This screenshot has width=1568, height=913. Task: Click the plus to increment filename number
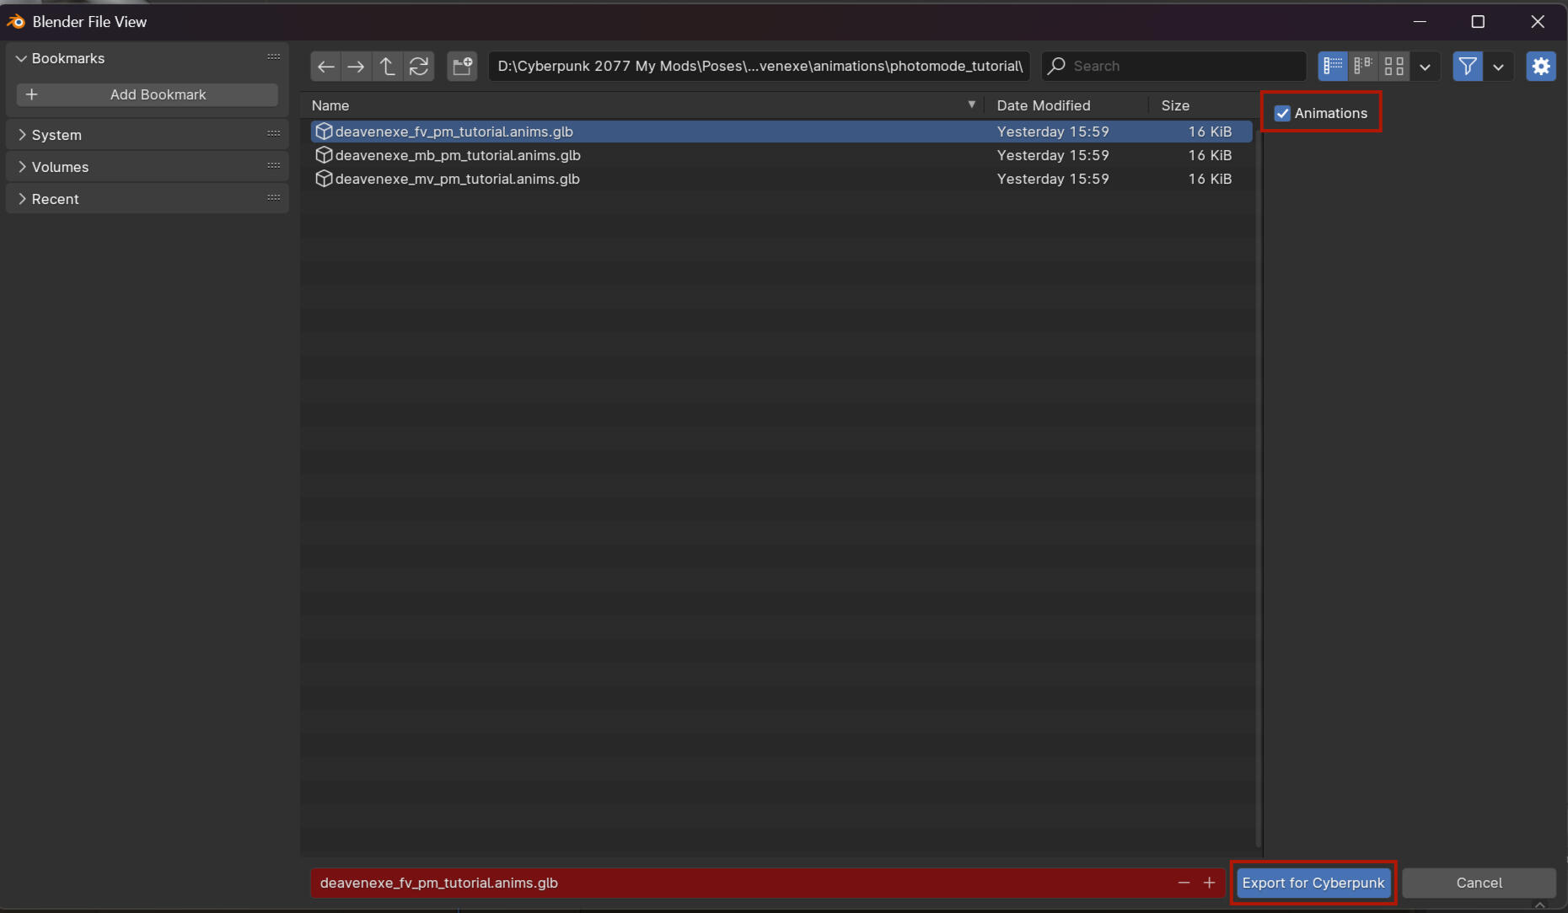pyautogui.click(x=1209, y=883)
